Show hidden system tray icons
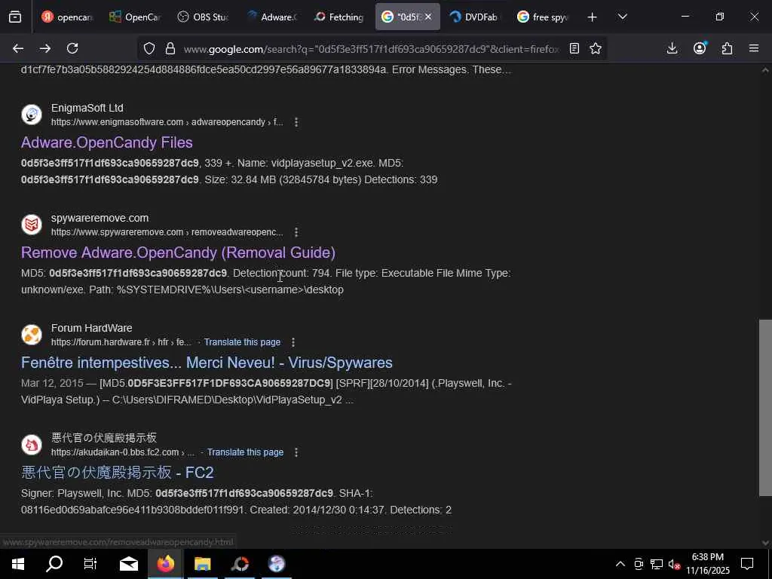Viewport: 772px width, 579px height. tap(620, 564)
